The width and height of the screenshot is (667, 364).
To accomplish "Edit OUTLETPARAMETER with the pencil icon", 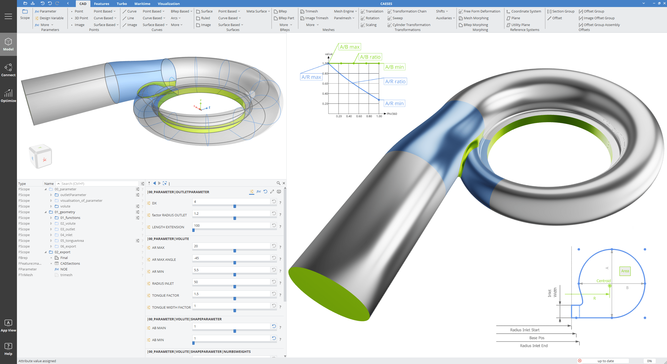I will pyautogui.click(x=272, y=192).
